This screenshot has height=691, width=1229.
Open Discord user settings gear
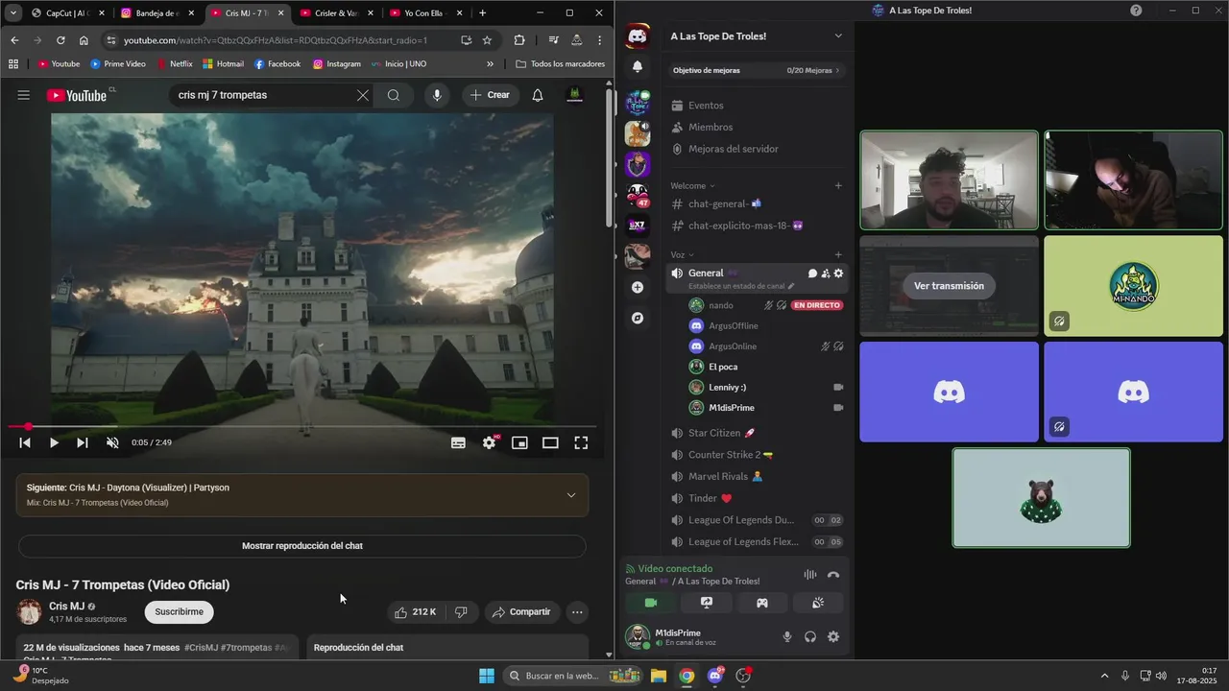(833, 636)
